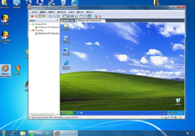195x136 pixels.
Task: Click the Windows XP Pr... VMware taskbar button
Action: tap(65, 133)
